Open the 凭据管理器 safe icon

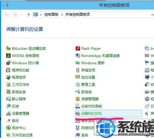click(78, 99)
